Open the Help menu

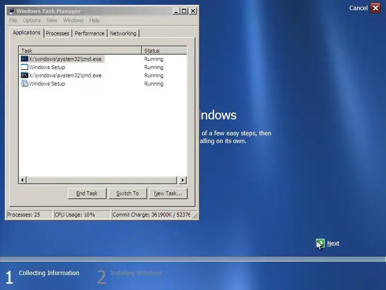94,20
